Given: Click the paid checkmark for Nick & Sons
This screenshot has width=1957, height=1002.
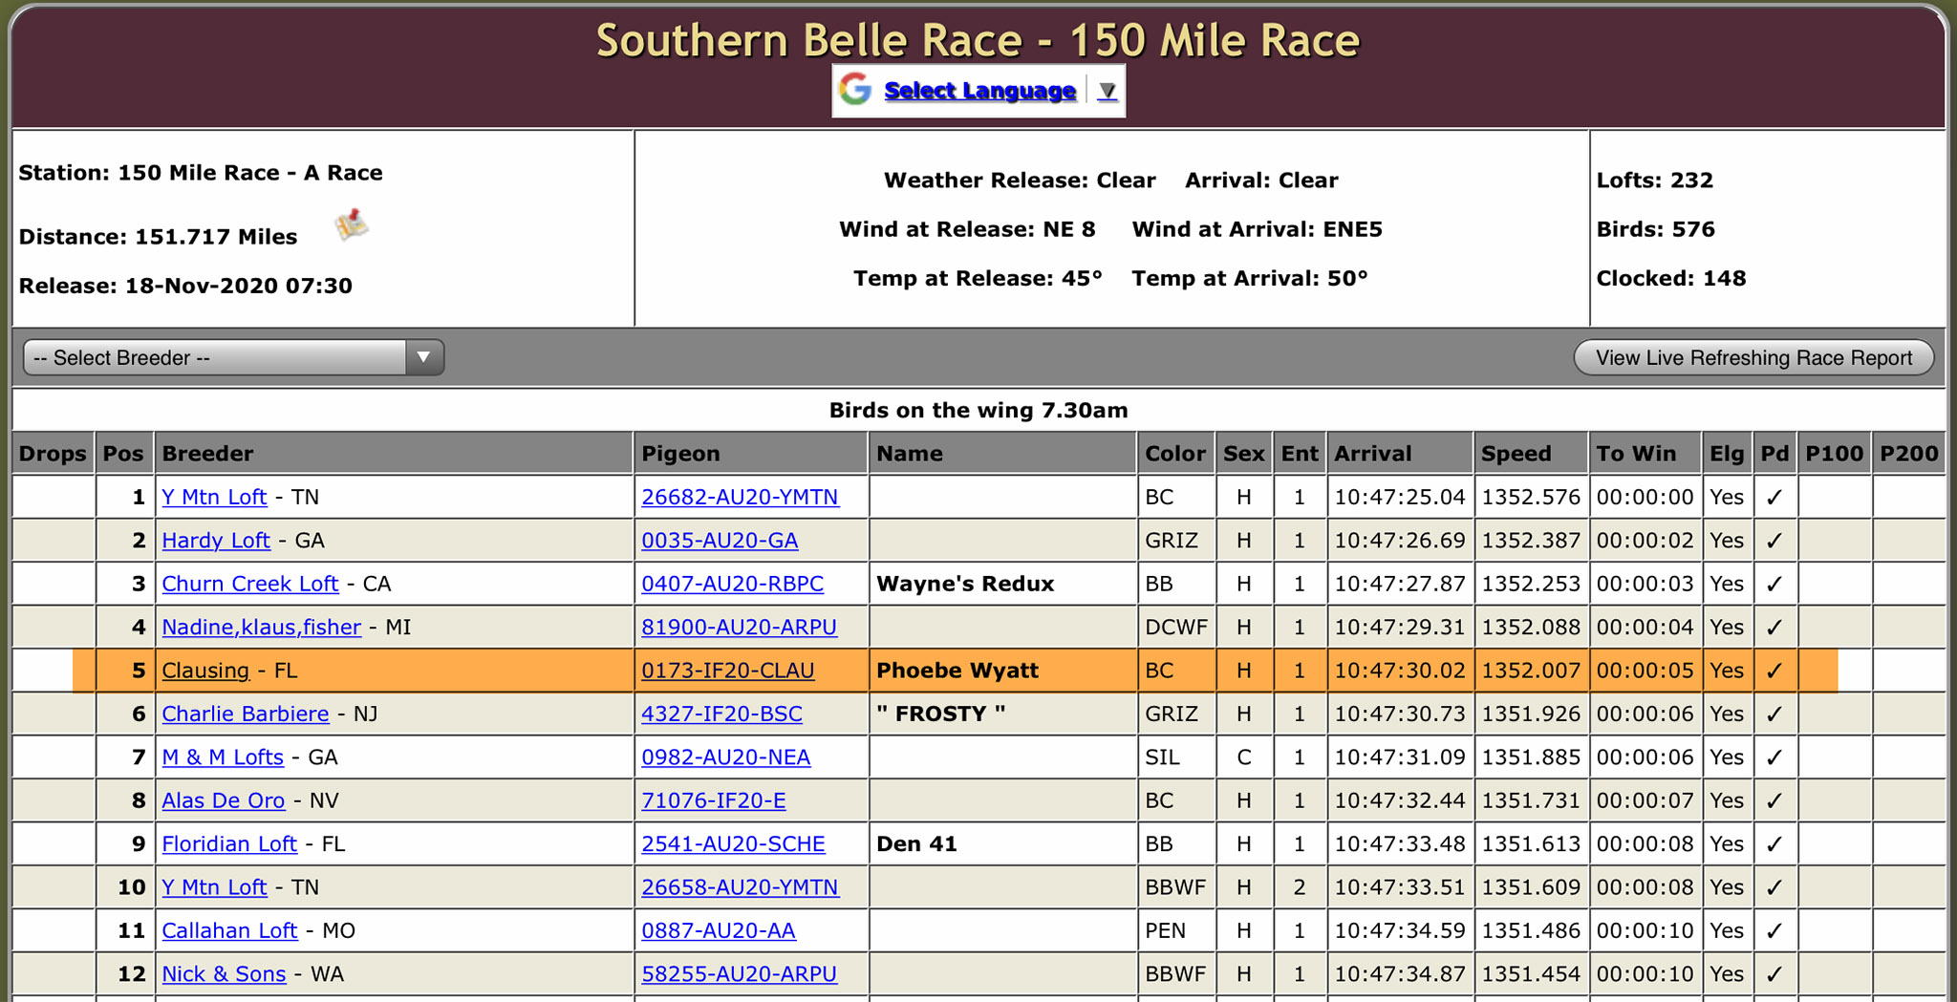Looking at the screenshot, I should pyautogui.click(x=1774, y=974).
